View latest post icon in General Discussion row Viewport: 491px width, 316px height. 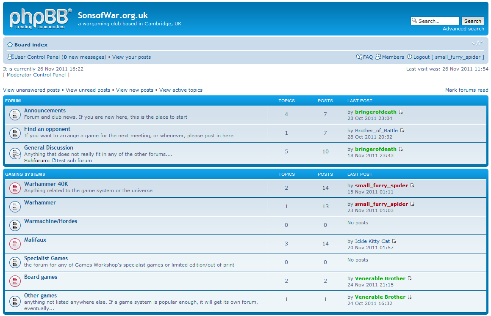point(400,149)
